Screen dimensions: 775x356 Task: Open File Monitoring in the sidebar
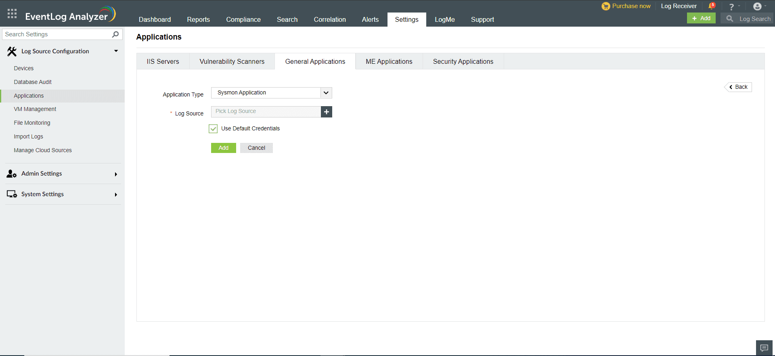(32, 123)
